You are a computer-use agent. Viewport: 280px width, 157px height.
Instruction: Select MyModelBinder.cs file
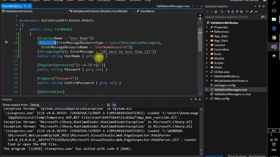point(227,76)
